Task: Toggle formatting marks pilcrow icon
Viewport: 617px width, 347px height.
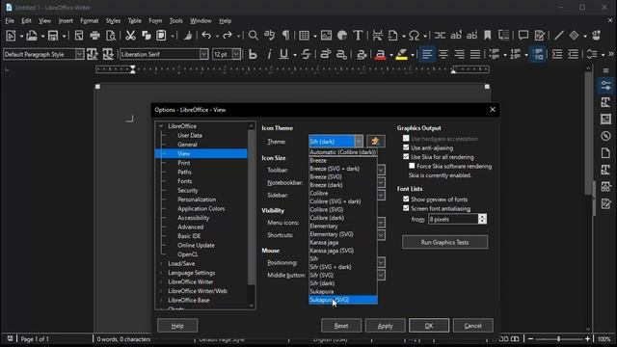Action: 285,36
